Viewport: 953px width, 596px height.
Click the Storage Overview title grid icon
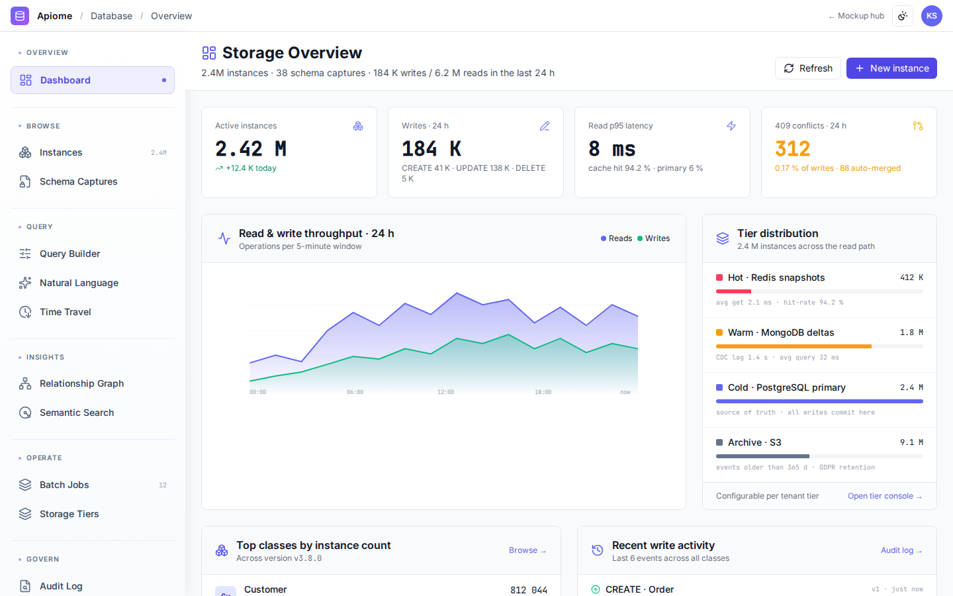click(x=209, y=53)
